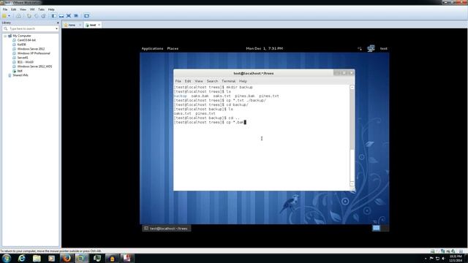Open the VM menu

32,9
